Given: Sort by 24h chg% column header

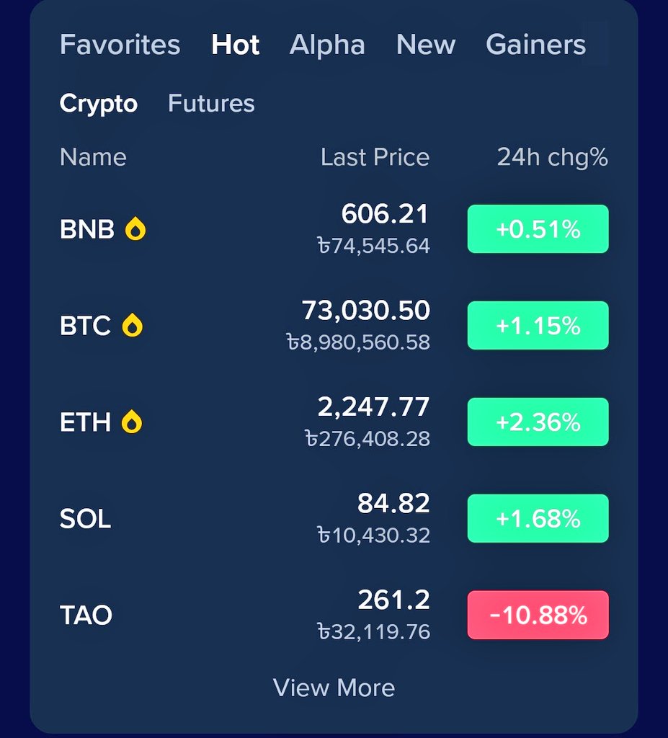Looking at the screenshot, I should [x=552, y=157].
